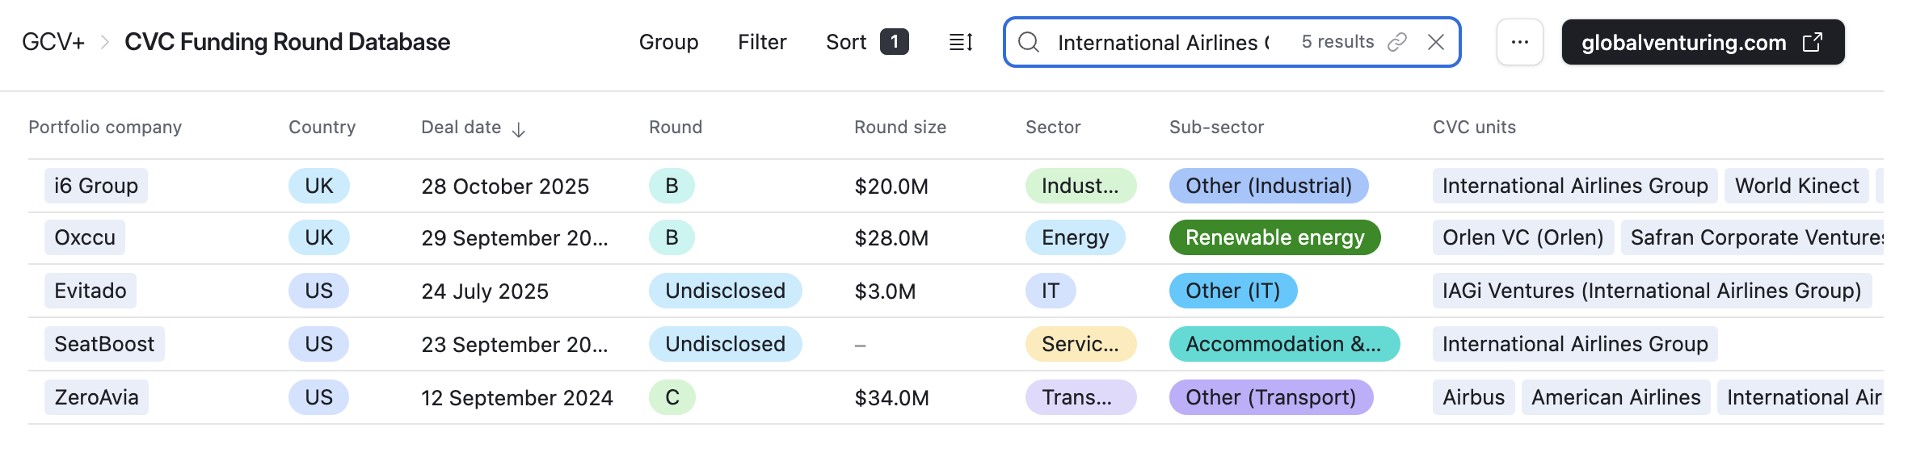This screenshot has height=457, width=1912.
Task: Click the Round size column header
Action: (x=899, y=127)
